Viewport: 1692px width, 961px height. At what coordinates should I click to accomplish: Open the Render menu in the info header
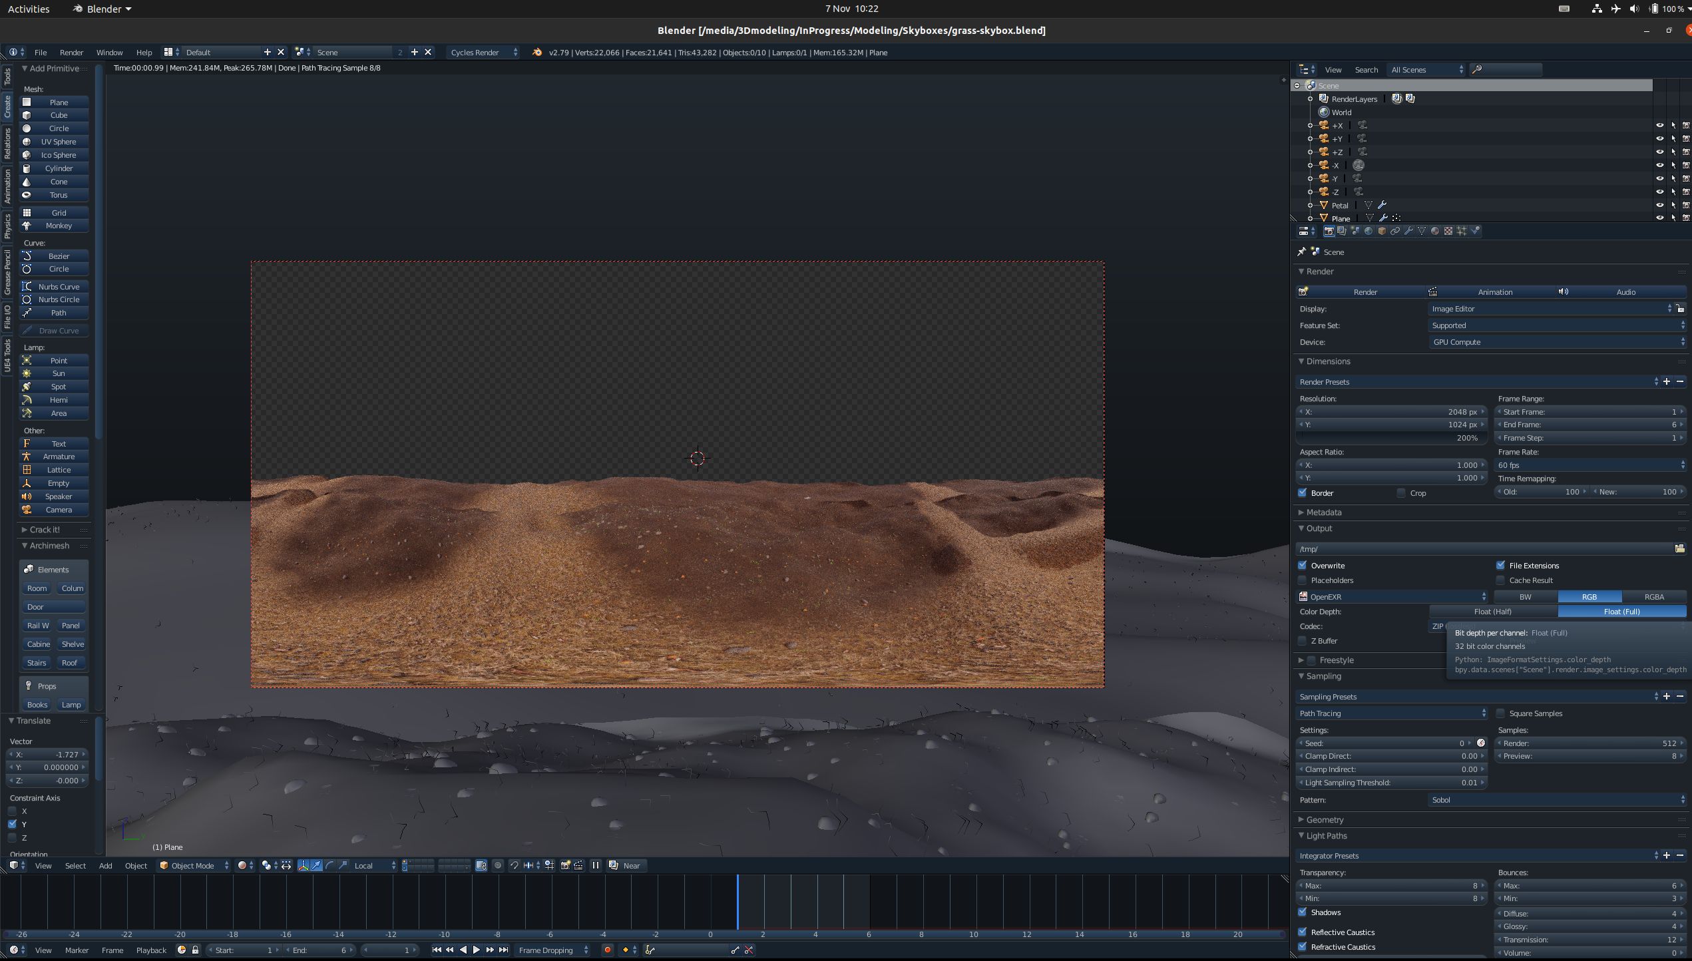[71, 52]
